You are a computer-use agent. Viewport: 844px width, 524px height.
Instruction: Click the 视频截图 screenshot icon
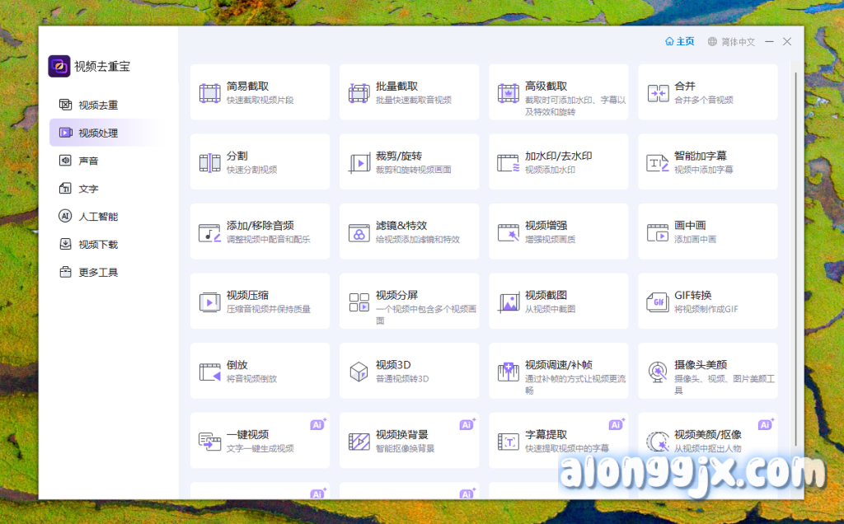[508, 302]
